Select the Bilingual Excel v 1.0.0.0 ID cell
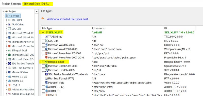The height and width of the screenshot is (96, 203). click(177, 62)
